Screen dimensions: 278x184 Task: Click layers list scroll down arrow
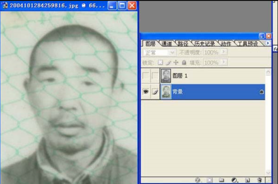[x=268, y=172]
